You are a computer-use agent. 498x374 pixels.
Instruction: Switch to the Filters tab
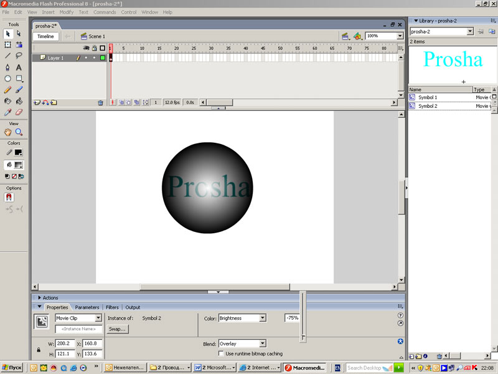click(112, 307)
